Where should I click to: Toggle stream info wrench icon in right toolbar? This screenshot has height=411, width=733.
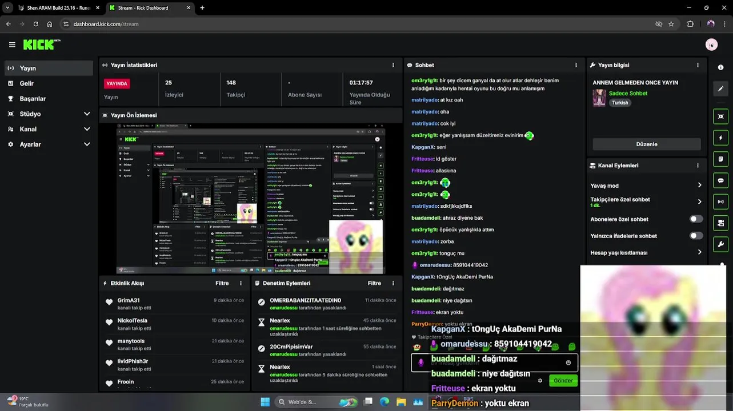(720, 244)
